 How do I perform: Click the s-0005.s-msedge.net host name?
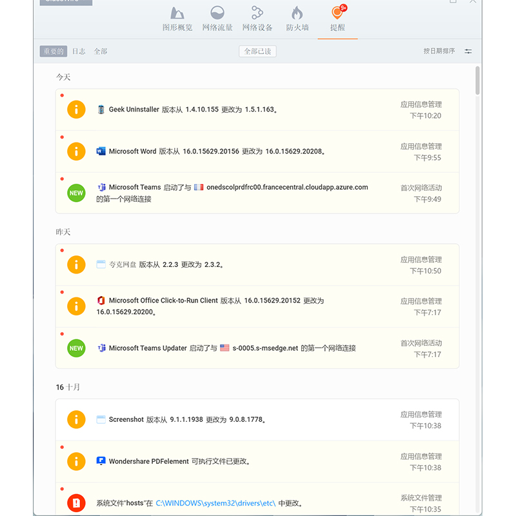point(265,348)
